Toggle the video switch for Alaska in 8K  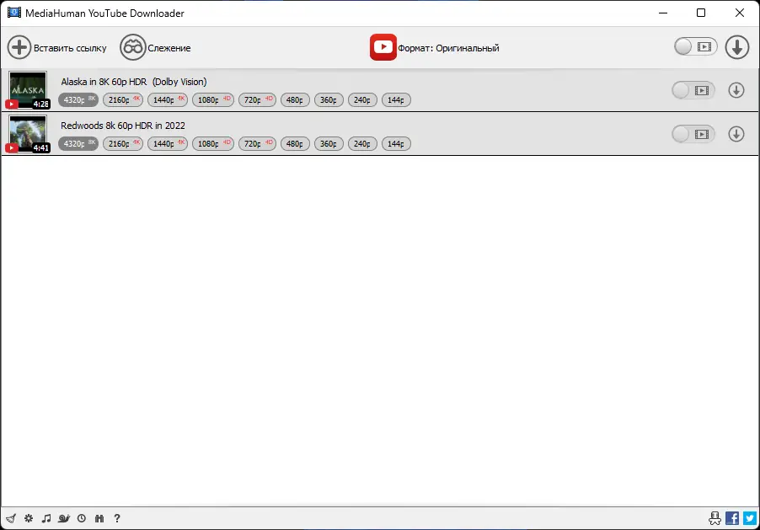click(693, 89)
